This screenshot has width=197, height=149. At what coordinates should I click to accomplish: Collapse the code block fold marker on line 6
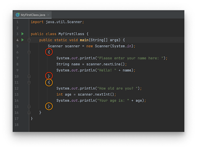[x=29, y=52]
